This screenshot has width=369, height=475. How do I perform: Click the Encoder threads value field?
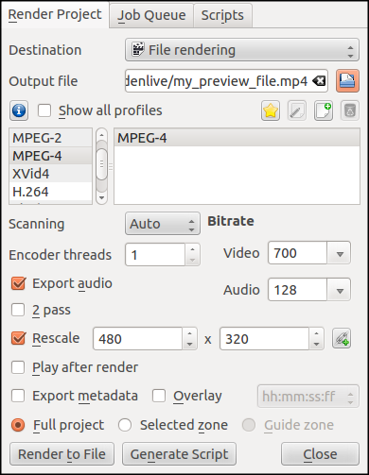(155, 255)
